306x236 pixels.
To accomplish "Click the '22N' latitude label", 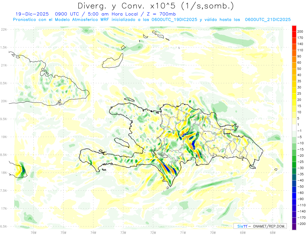I will 4,30.
